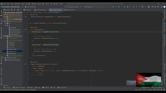Click the UTF-8 encoding in status bar
Viewport: 166px width, 93px height.
145,90
